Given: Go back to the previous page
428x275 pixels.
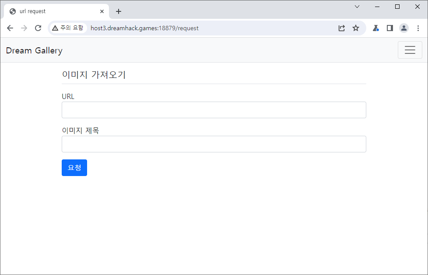Looking at the screenshot, I should [x=10, y=28].
